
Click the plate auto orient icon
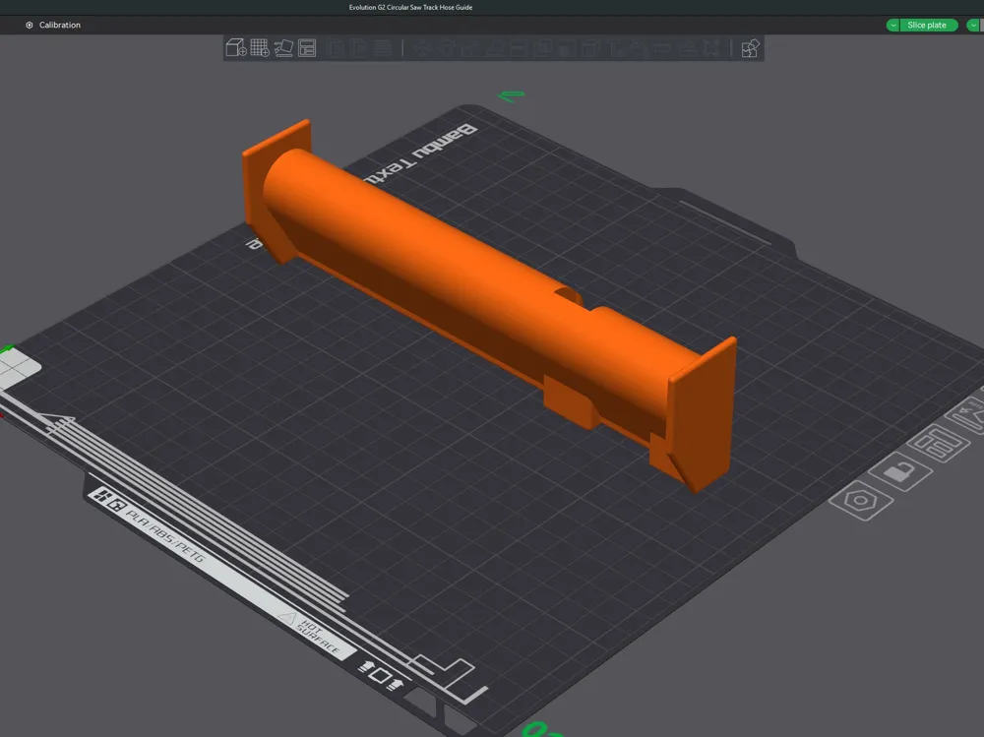coord(969,413)
